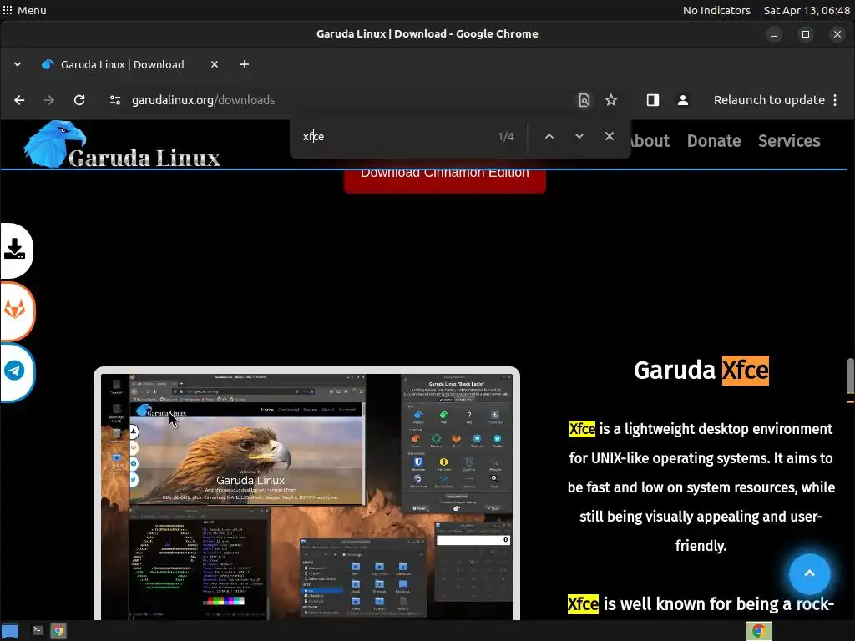Open the tab search dropdown arrow

tap(18, 64)
